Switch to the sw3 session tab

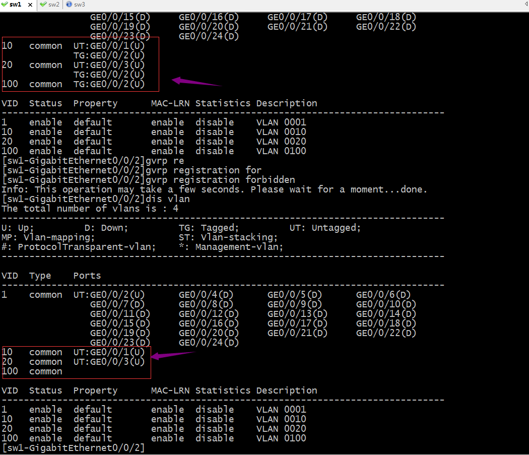(76, 5)
